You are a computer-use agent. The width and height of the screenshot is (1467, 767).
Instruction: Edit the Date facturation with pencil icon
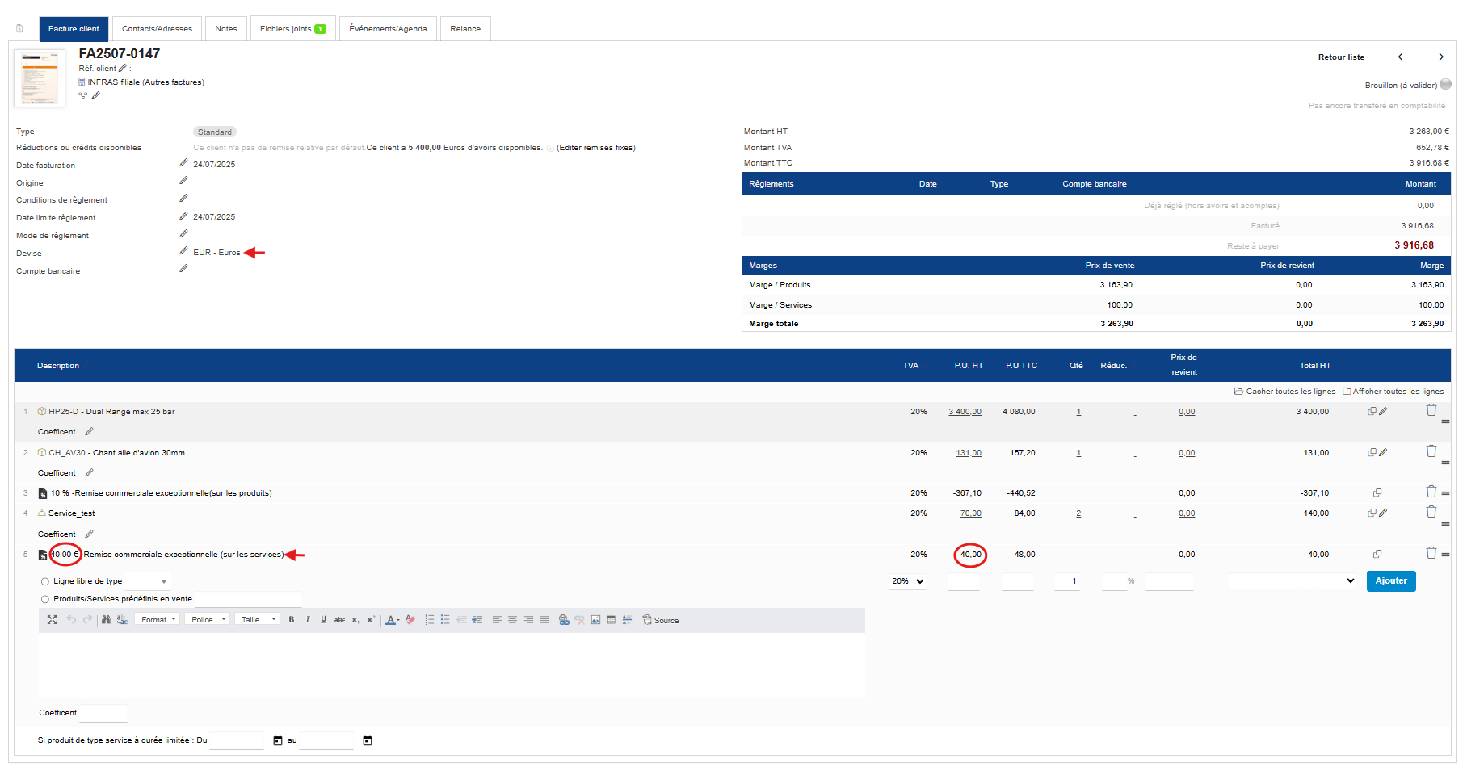coord(183,164)
